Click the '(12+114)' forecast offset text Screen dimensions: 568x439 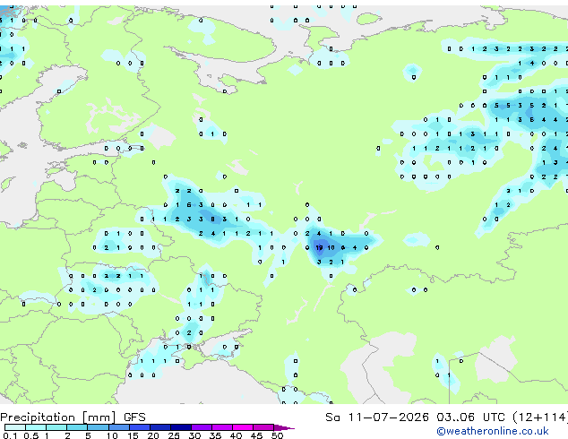540,417
